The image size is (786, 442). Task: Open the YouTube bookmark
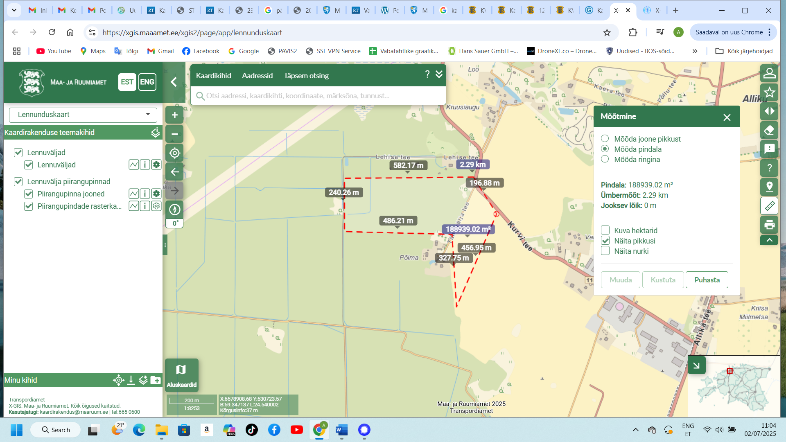point(54,51)
